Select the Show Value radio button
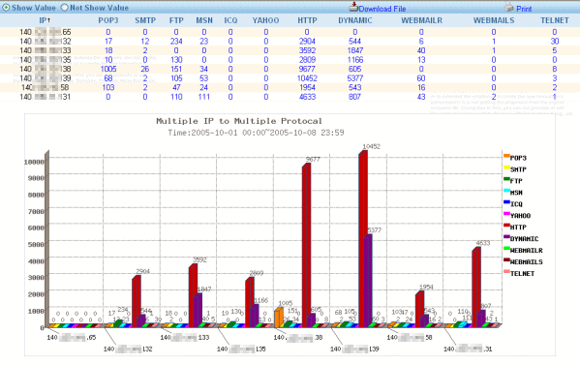 pos(6,8)
